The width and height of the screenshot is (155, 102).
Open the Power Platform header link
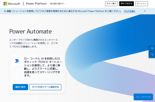(36, 4)
